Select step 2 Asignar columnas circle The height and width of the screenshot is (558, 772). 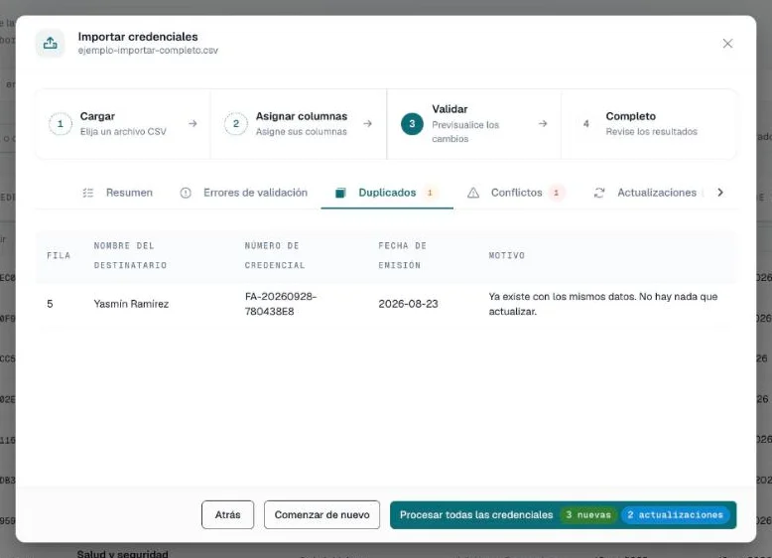click(236, 124)
